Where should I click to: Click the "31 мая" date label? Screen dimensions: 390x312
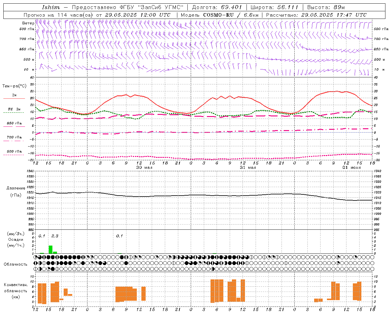[x=248, y=168]
